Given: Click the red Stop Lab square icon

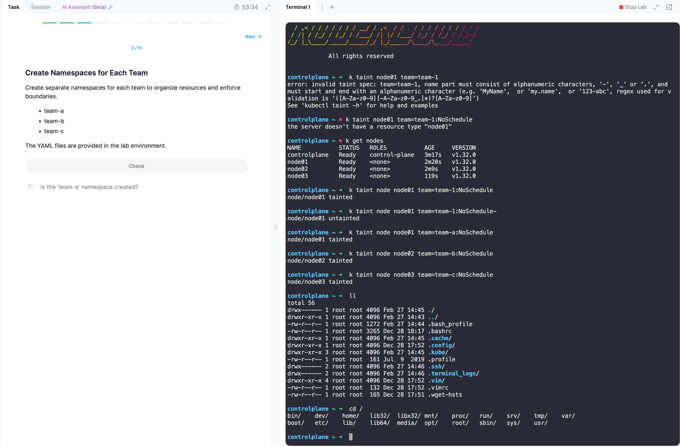Looking at the screenshot, I should tap(621, 7).
